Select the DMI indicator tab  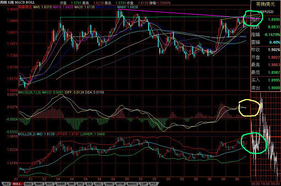click(x=71, y=184)
